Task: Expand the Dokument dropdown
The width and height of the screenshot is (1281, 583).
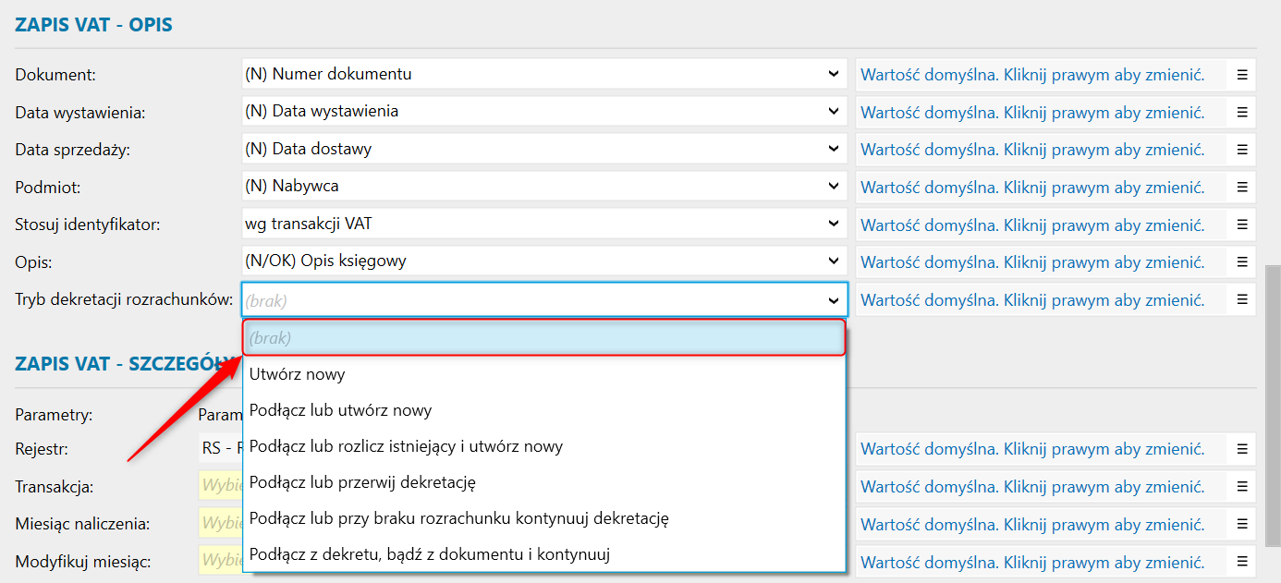Action: pos(834,74)
